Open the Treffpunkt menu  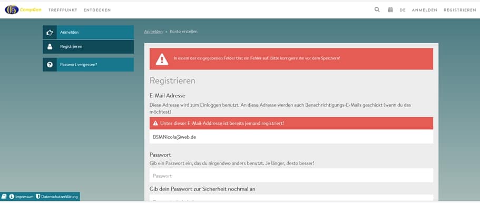click(63, 10)
